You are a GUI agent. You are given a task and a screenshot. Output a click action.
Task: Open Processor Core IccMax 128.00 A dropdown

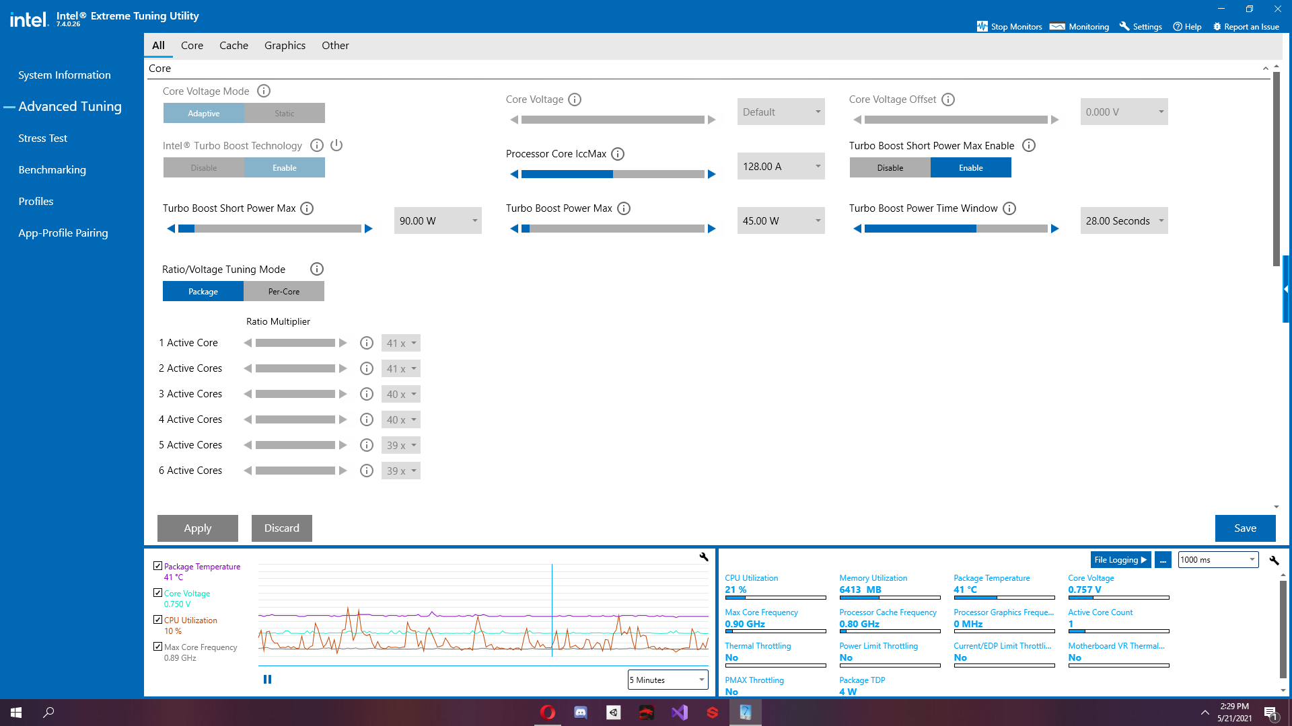pyautogui.click(x=781, y=166)
